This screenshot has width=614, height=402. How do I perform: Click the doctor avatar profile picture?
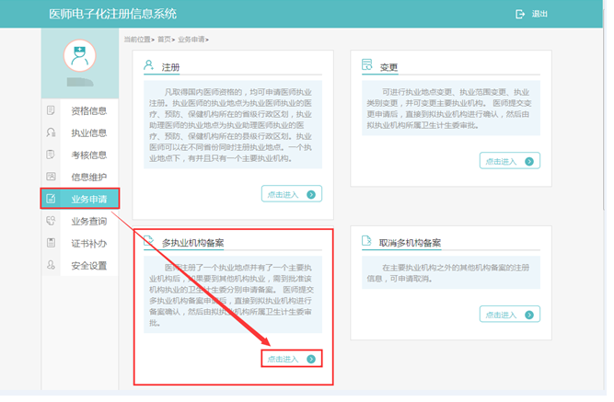tap(79, 55)
